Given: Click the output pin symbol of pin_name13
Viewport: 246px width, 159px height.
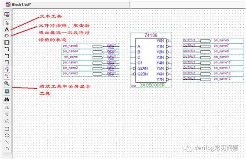Looking at the screenshot, I should pyautogui.click(x=206, y=79).
